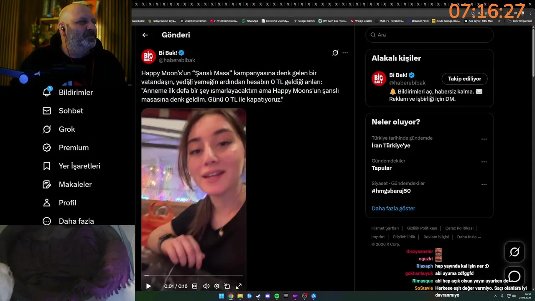The width and height of the screenshot is (535, 301).
Task: Click the Grok icon on the post header
Action: click(335, 53)
